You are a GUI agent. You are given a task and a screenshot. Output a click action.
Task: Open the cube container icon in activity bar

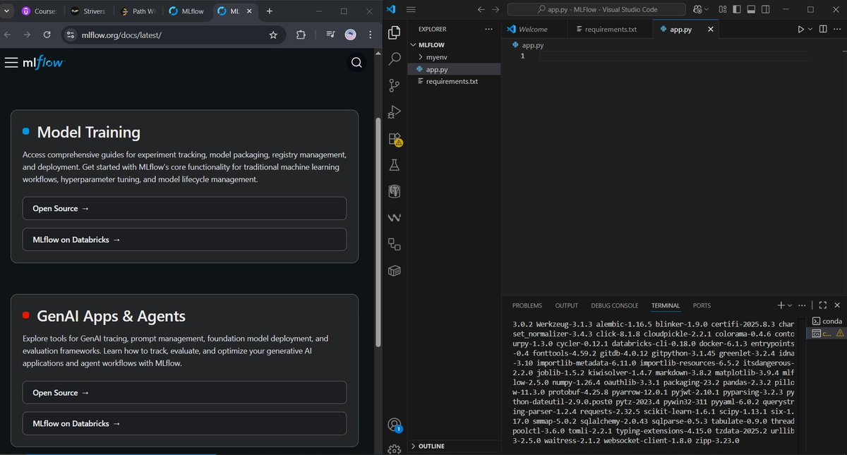395,271
